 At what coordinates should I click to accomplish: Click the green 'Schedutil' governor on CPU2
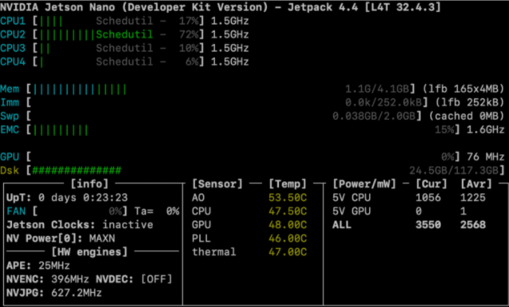[x=125, y=34]
